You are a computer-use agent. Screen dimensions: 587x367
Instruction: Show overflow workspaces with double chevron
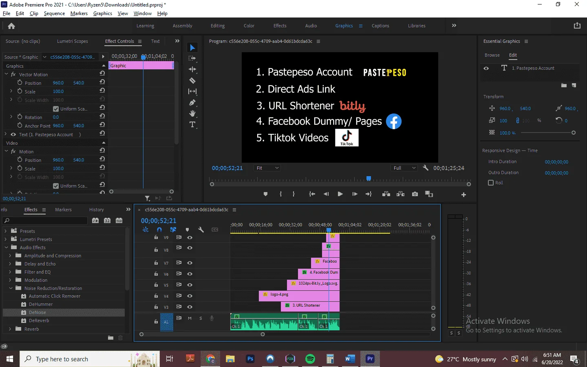(454, 25)
